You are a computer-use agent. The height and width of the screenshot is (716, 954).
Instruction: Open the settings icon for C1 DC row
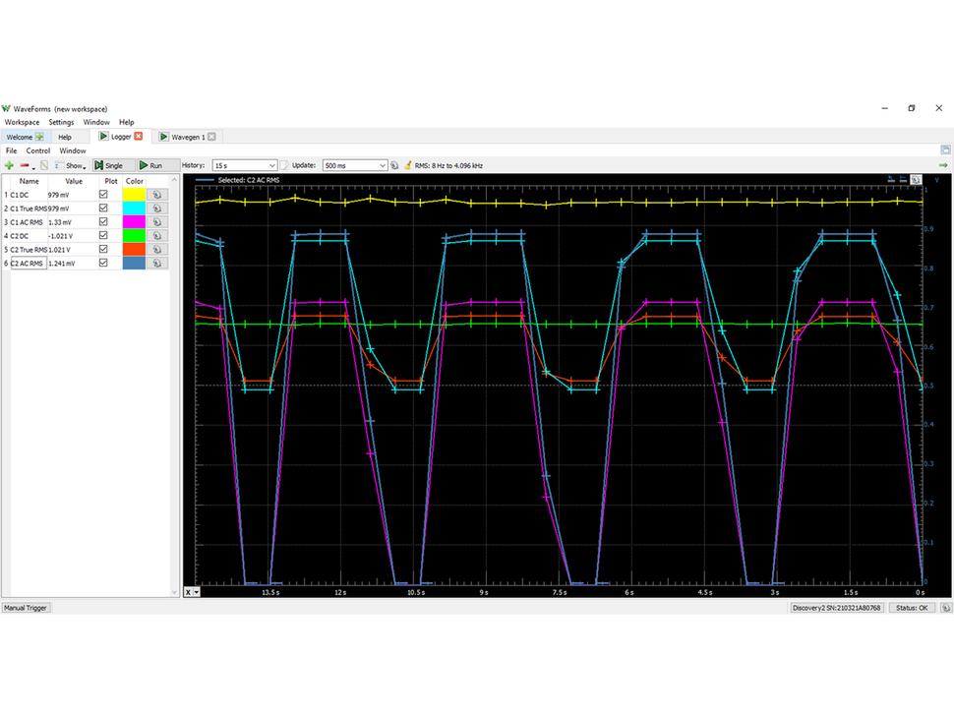[157, 195]
